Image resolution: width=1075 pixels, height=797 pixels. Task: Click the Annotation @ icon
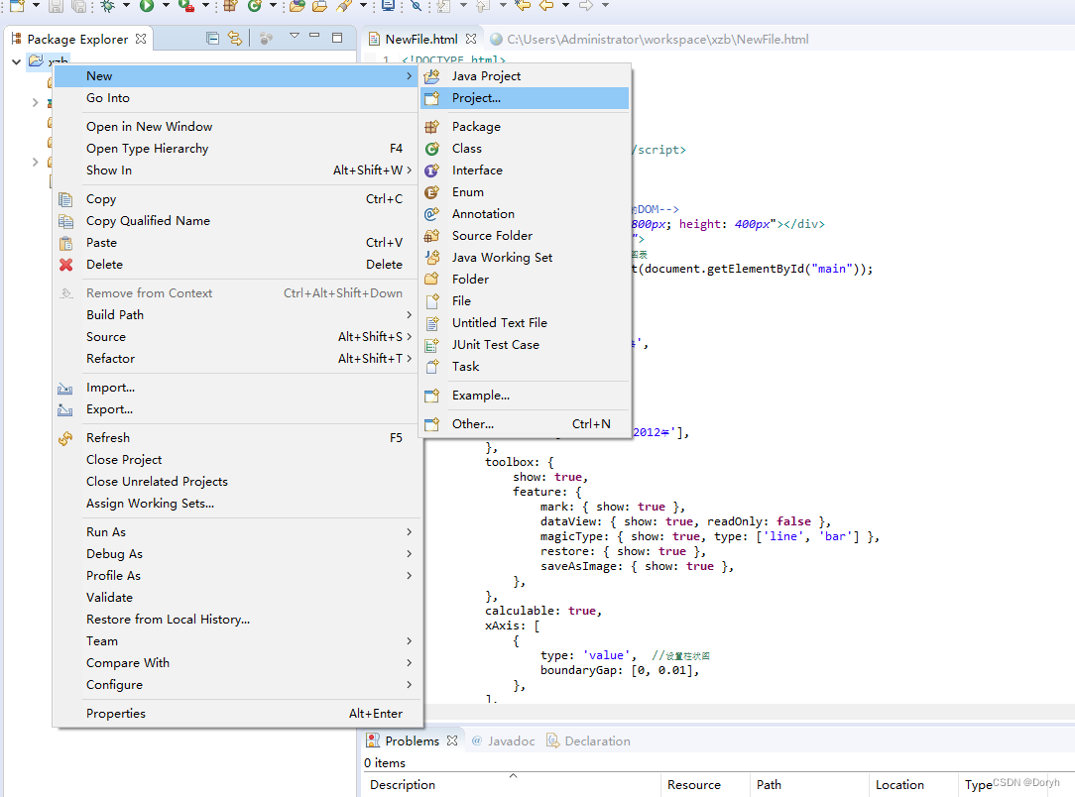click(432, 214)
